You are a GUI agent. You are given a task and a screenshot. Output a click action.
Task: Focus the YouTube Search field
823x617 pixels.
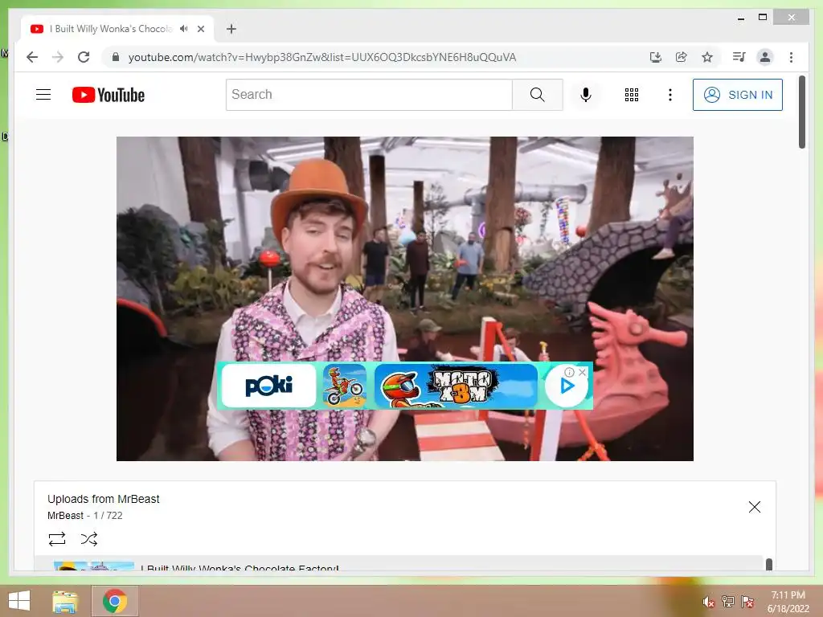point(369,95)
